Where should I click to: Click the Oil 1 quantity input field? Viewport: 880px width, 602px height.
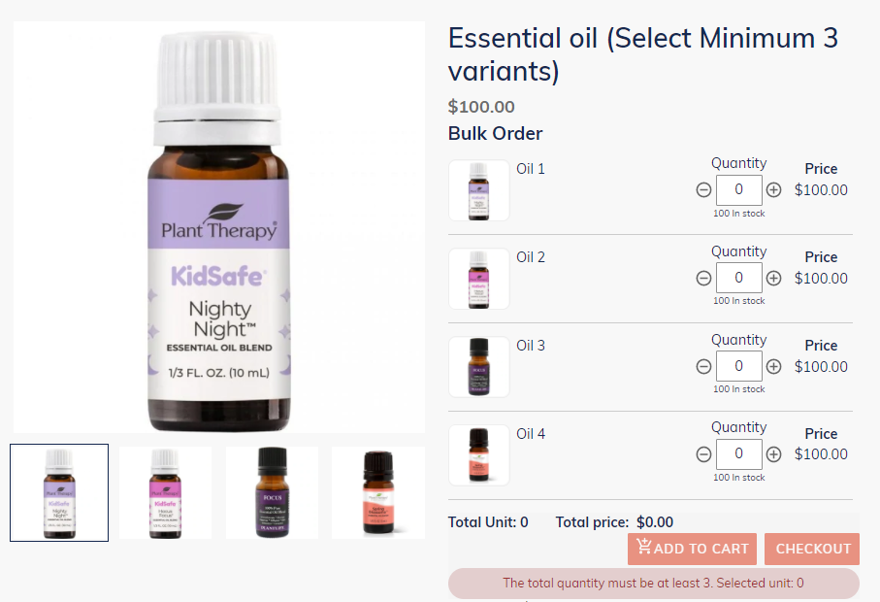click(739, 189)
